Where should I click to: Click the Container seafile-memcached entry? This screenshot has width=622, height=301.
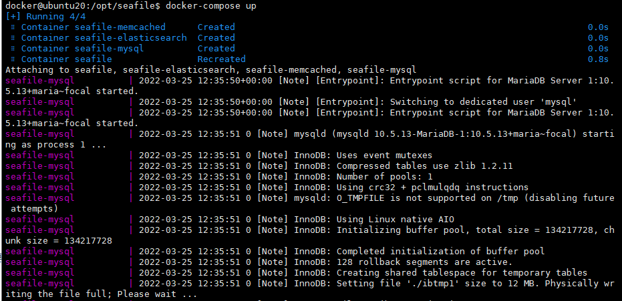[93, 27]
